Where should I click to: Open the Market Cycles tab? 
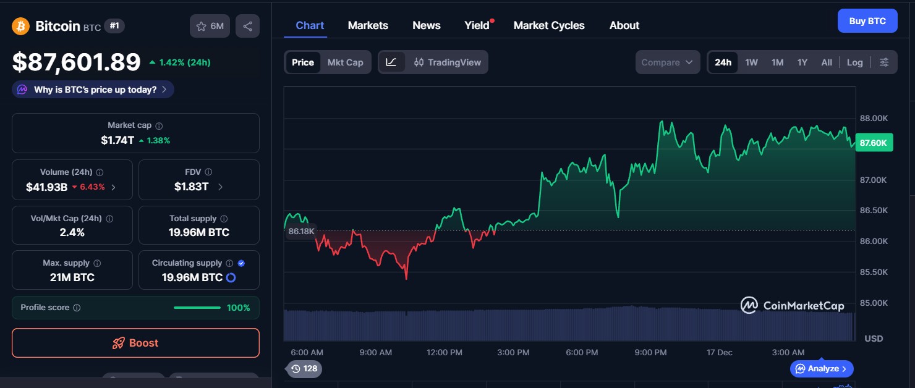[549, 25]
